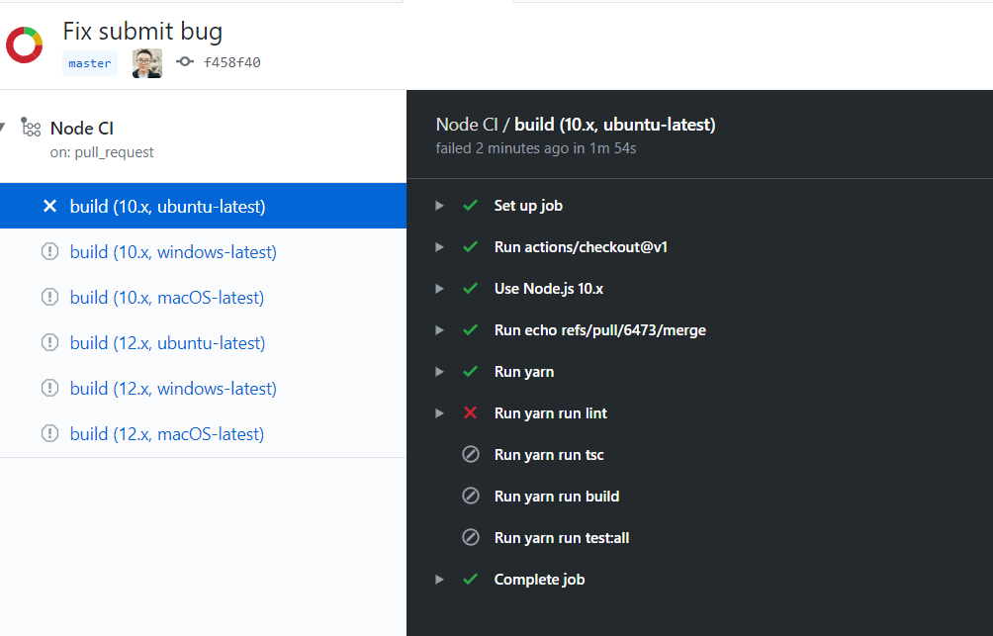Click the green check on Run yarn

pyautogui.click(x=470, y=372)
